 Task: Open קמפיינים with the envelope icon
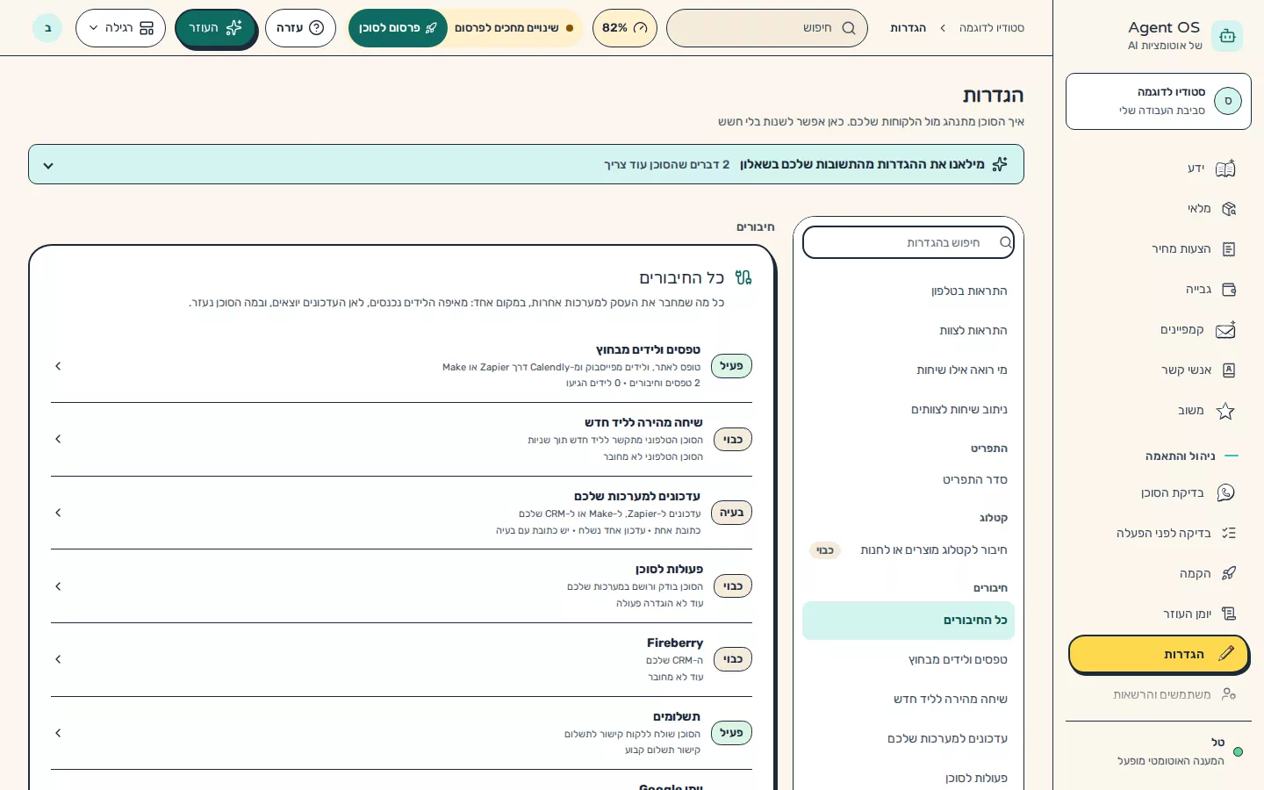point(1225,330)
